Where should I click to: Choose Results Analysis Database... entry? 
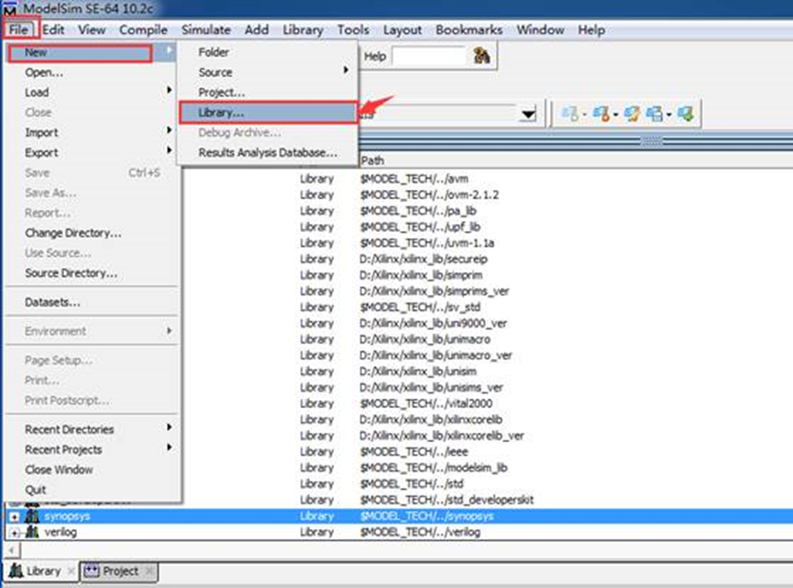(x=267, y=152)
